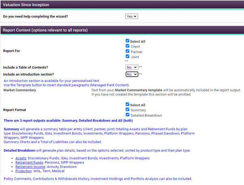Image resolution: width=244 pixels, height=185 pixels.
Task: Open the wizard help Yes dropdown
Action: (132, 16)
